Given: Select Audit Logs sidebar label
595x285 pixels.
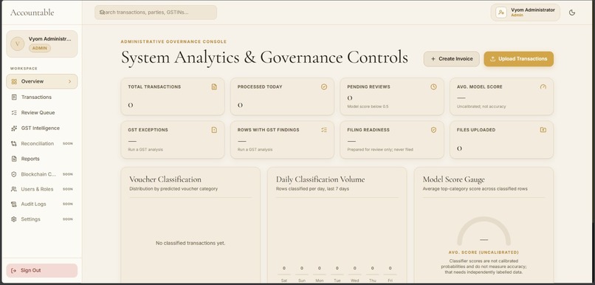Looking at the screenshot, I should click(34, 205).
